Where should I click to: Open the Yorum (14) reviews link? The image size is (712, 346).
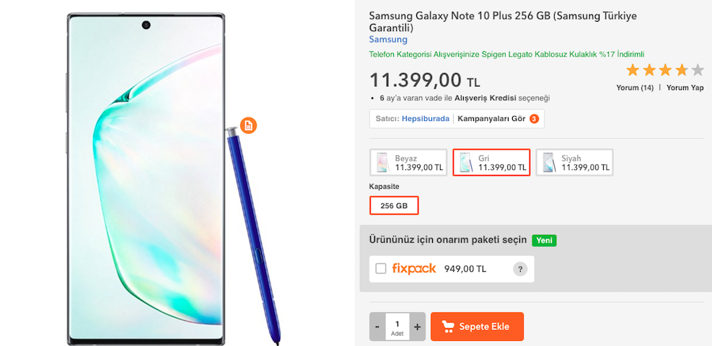tap(635, 88)
